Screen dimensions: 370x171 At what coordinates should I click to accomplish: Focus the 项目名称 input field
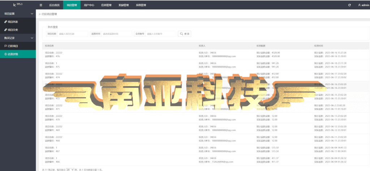(73, 34)
